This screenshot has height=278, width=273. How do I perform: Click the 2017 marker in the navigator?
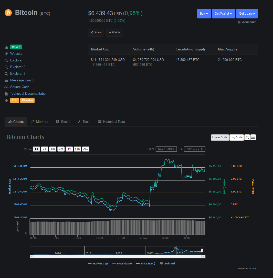coord(150,253)
